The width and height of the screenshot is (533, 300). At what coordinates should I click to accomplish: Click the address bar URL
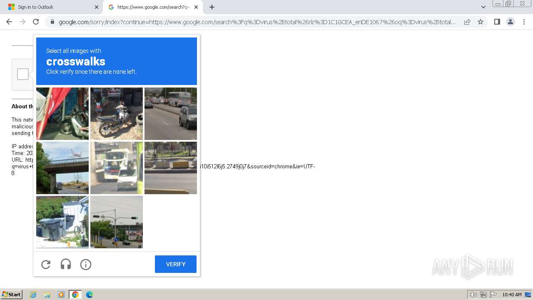[x=257, y=22]
